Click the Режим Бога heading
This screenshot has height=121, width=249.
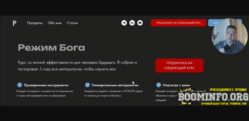(x=51, y=47)
